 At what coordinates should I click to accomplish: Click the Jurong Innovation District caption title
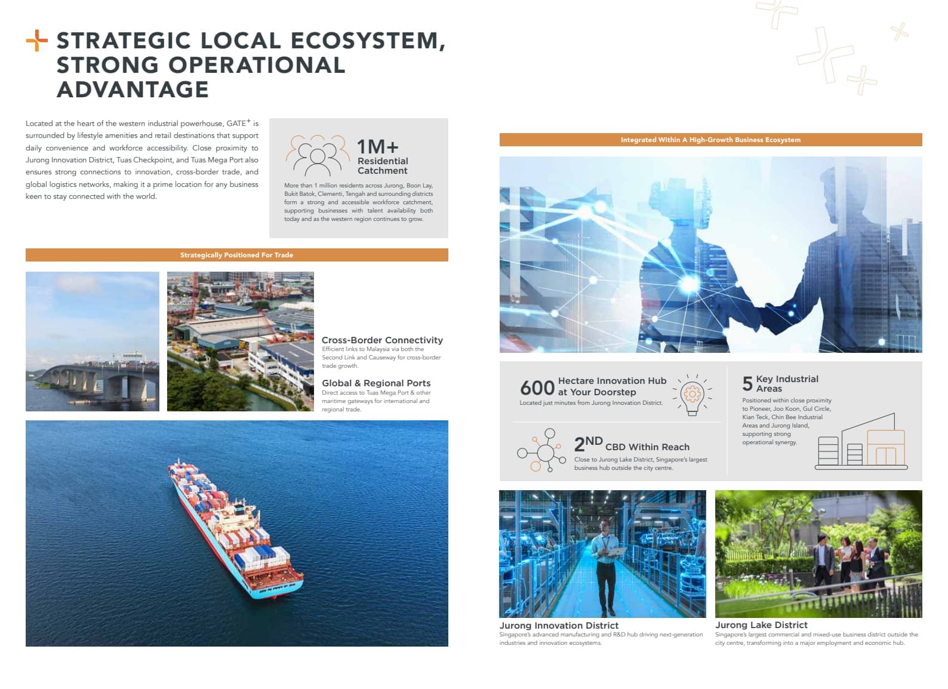pyautogui.click(x=559, y=626)
